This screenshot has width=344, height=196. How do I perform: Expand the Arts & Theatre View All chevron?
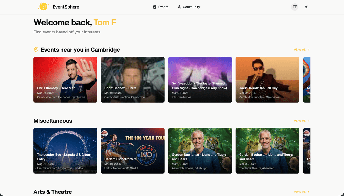pos(308,192)
